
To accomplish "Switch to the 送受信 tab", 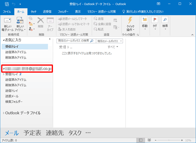I will point(47,12).
